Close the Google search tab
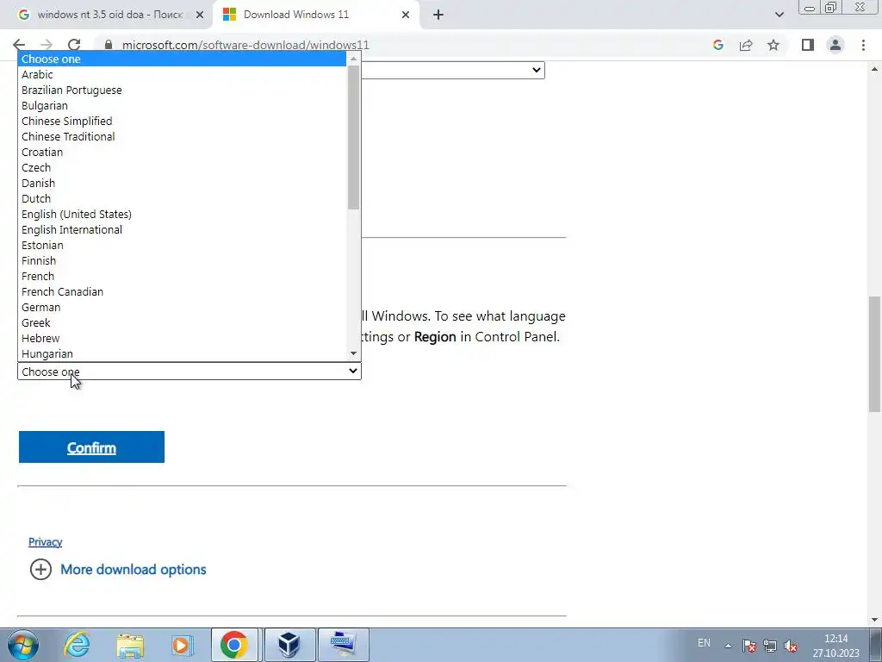 coord(200,15)
